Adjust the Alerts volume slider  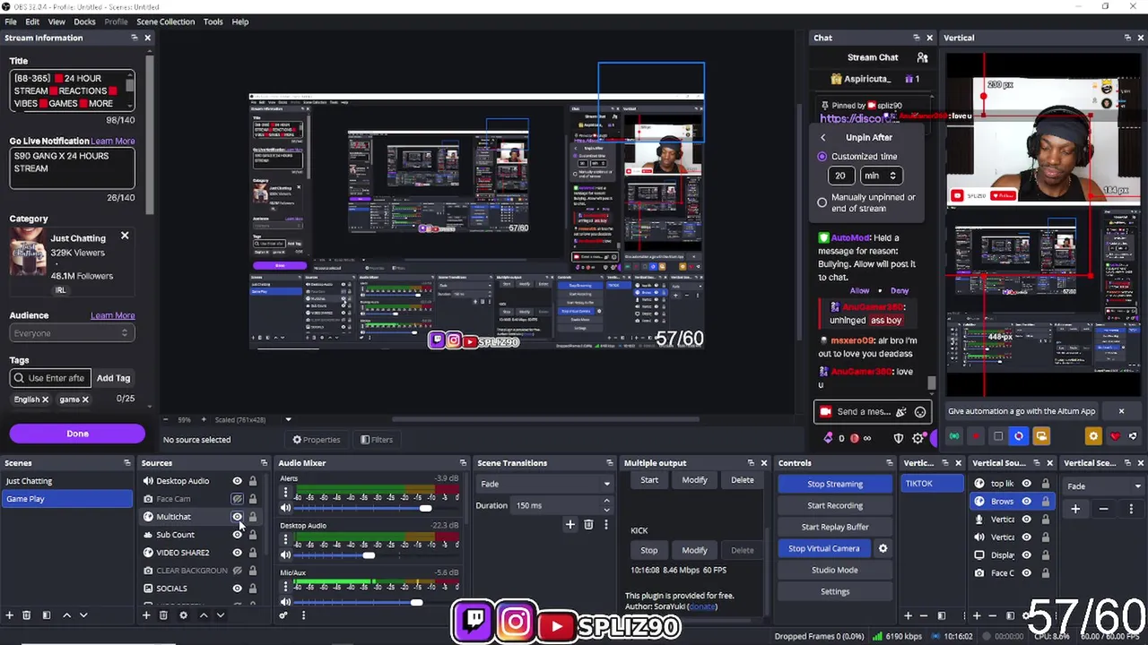(425, 509)
